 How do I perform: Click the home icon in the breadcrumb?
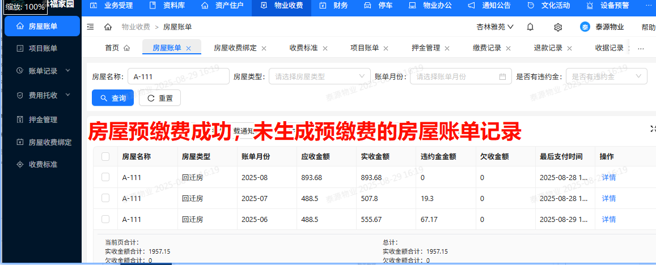pos(108,27)
